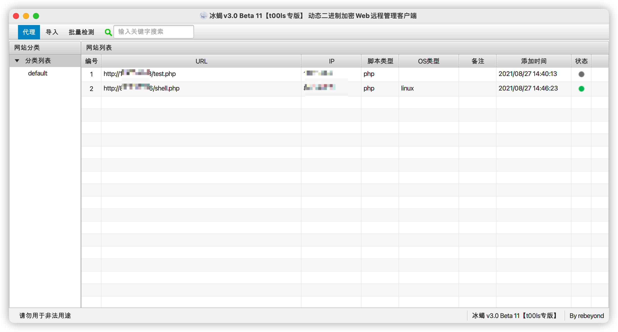Click the OS类型 column header
The image size is (618, 332).
click(428, 61)
